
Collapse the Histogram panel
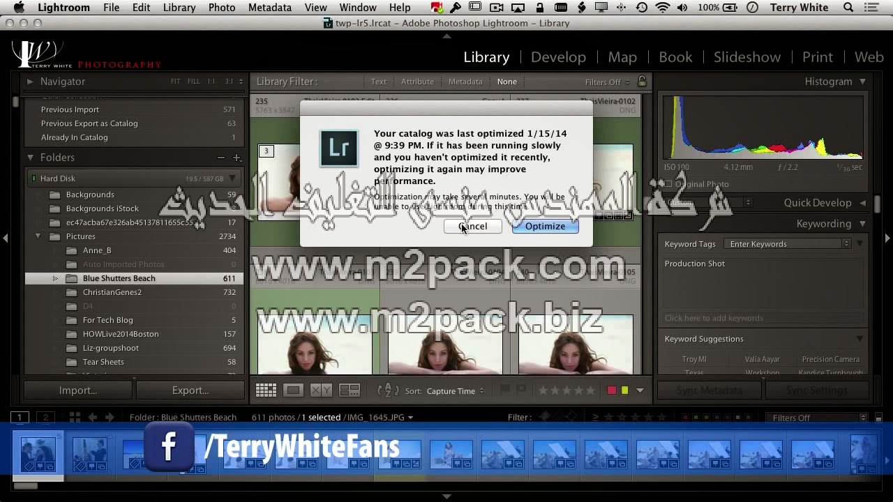(x=863, y=82)
